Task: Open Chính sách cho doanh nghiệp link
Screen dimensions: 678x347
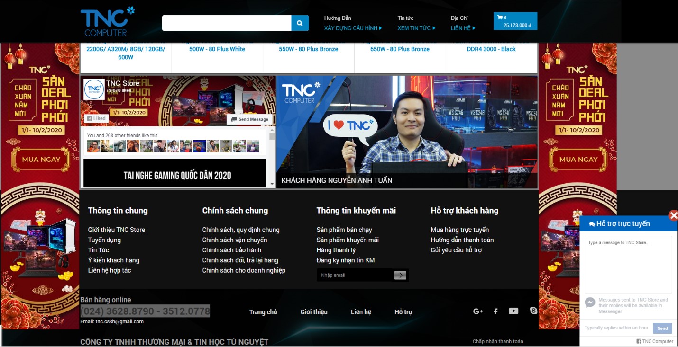Action: (x=244, y=270)
